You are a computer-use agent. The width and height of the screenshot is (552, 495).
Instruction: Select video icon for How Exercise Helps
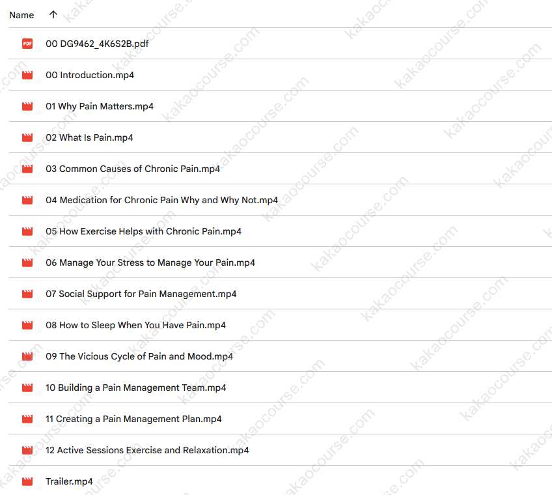pos(27,231)
